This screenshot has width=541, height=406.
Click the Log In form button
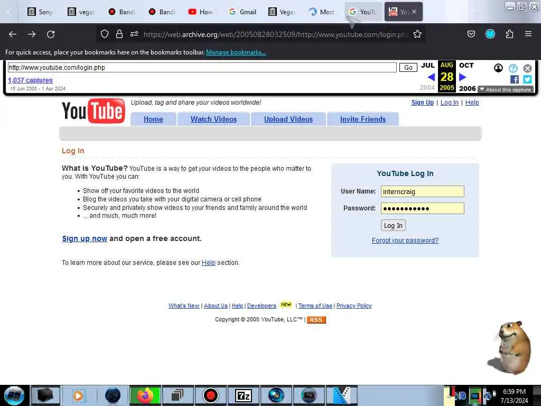point(393,225)
